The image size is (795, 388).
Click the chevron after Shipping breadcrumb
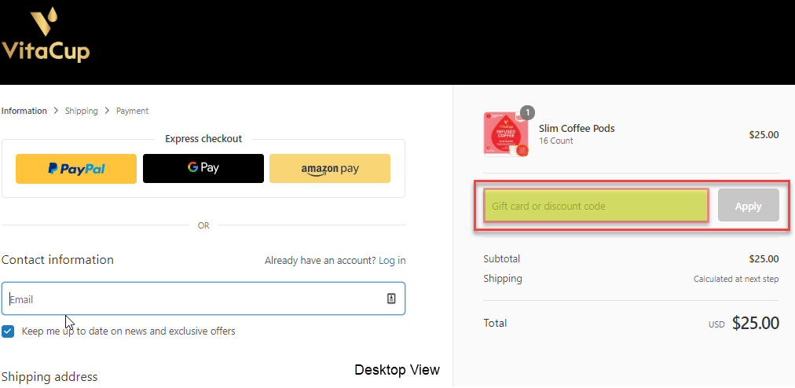pos(107,111)
